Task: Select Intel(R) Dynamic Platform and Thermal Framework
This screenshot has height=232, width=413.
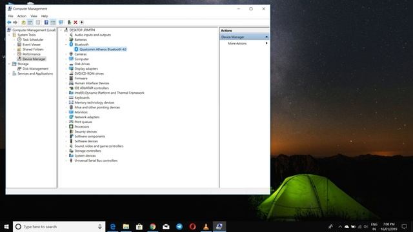Action: 109,93
